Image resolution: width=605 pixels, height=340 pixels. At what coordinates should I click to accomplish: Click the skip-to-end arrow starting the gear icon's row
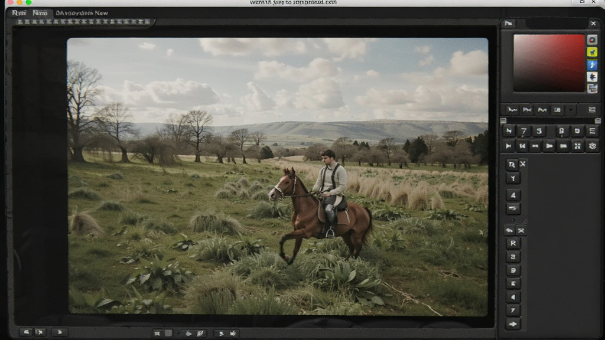click(509, 146)
